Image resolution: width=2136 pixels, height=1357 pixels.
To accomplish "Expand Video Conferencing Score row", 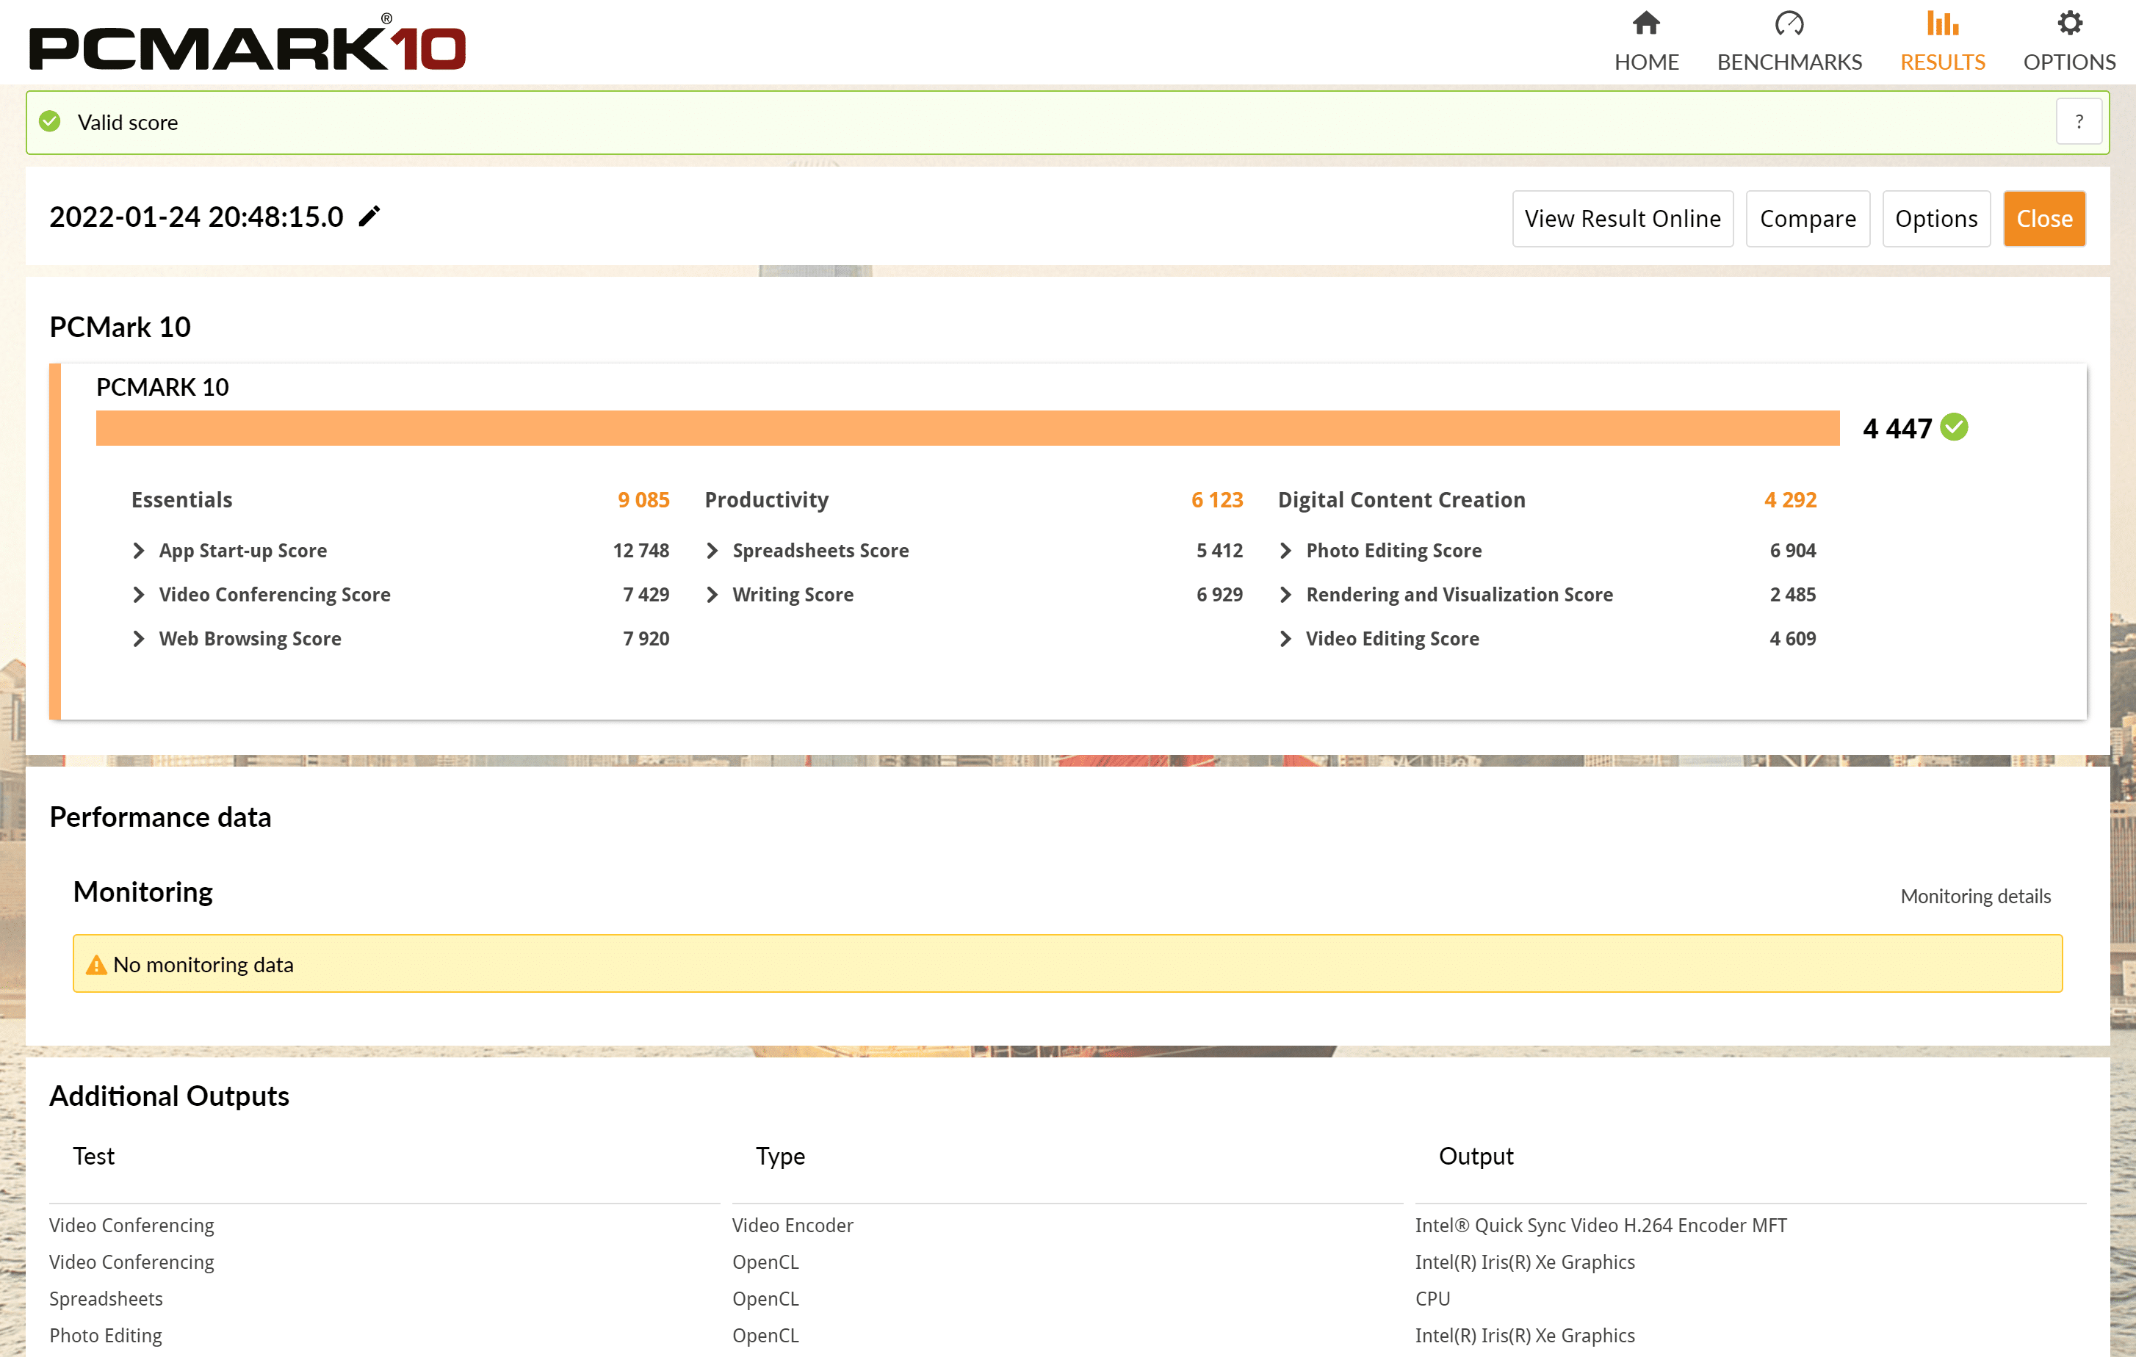I will (x=138, y=594).
